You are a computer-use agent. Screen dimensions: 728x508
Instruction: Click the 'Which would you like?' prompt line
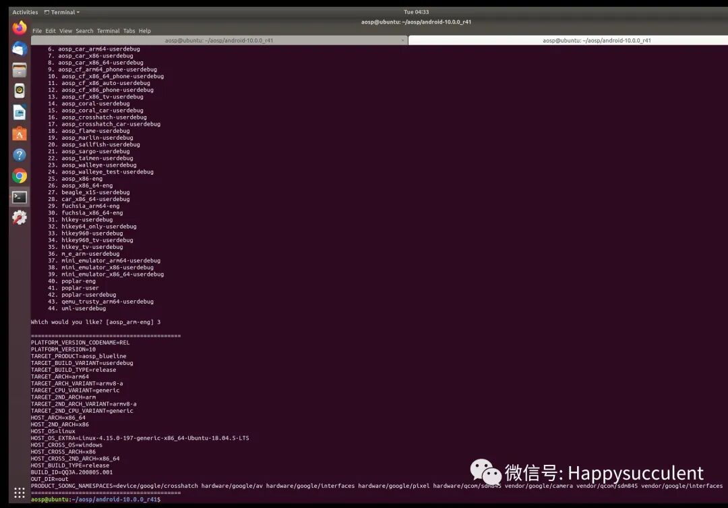(x=96, y=322)
